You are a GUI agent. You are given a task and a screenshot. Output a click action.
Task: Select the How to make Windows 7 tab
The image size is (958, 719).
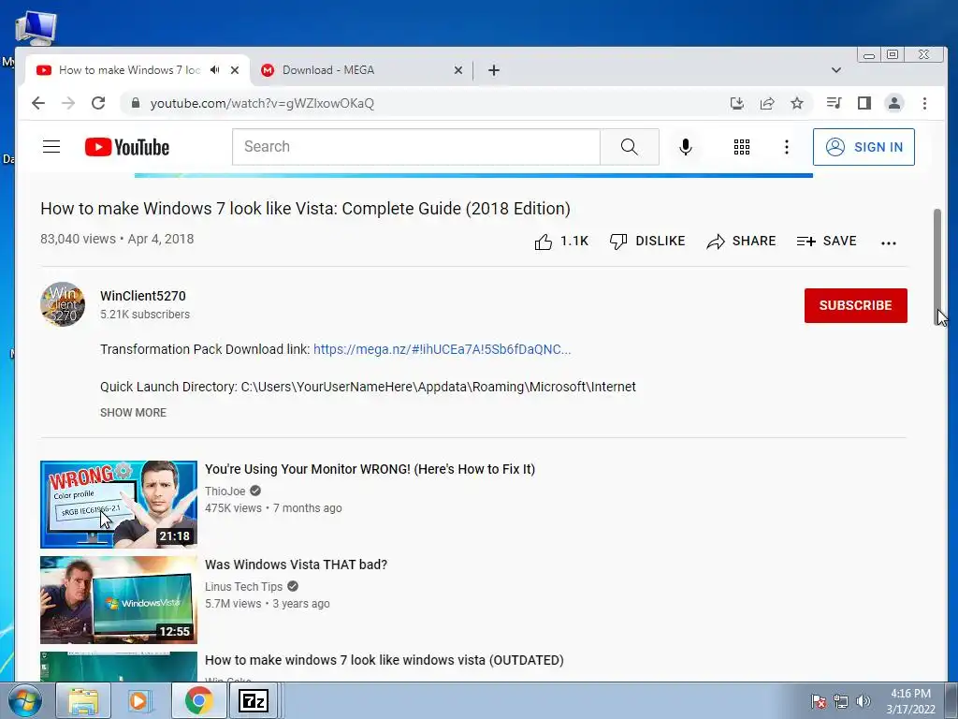click(137, 70)
